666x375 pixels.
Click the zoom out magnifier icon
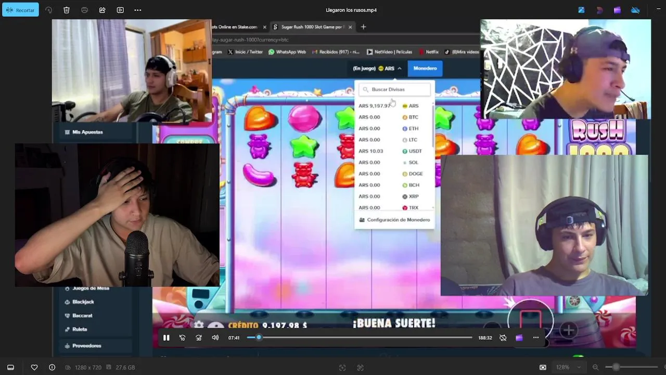click(x=596, y=367)
